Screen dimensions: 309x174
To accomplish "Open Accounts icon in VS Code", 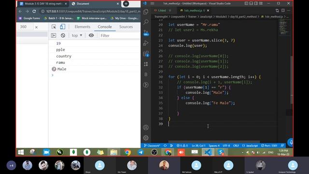I will pos(146,128).
